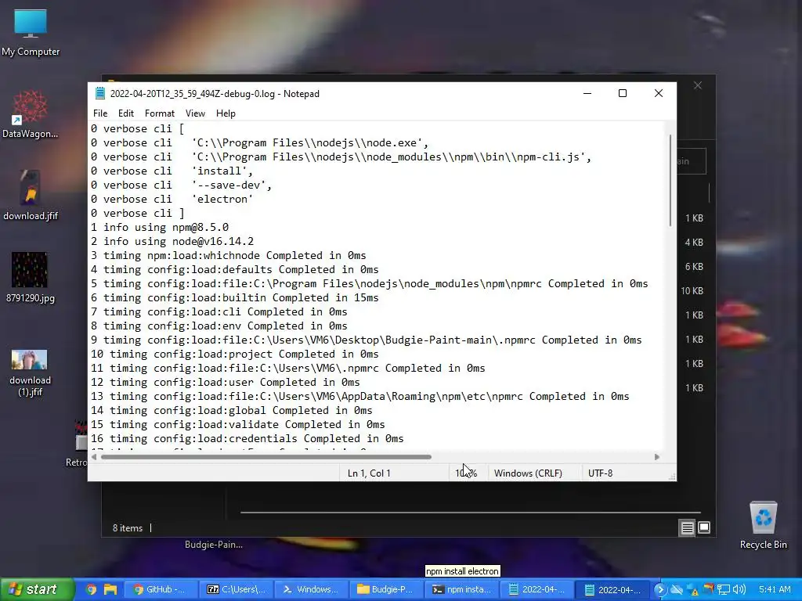This screenshot has width=802, height=601.
Task: Click the Notepad document icon in title bar
Action: 100,94
